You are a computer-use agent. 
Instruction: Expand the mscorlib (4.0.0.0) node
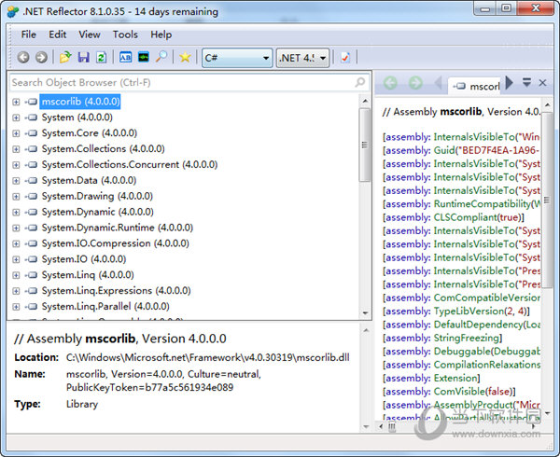pos(16,102)
